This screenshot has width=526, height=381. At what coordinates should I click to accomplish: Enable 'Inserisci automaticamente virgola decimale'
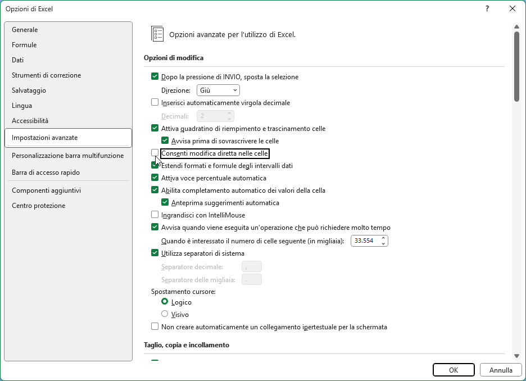155,102
